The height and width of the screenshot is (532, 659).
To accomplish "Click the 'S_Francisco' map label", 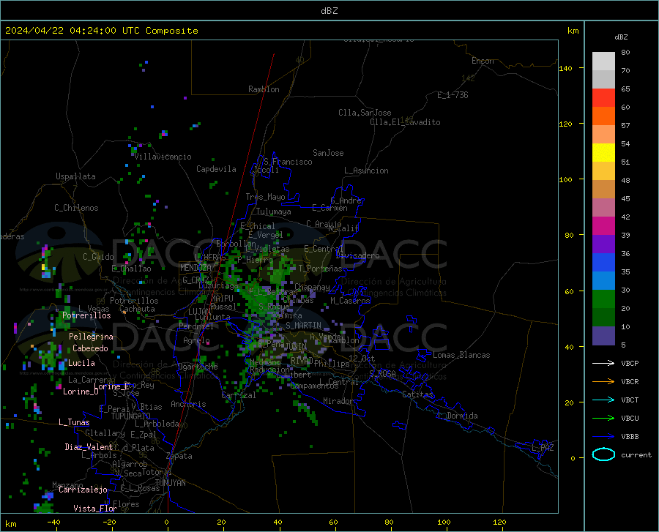I will (288, 162).
